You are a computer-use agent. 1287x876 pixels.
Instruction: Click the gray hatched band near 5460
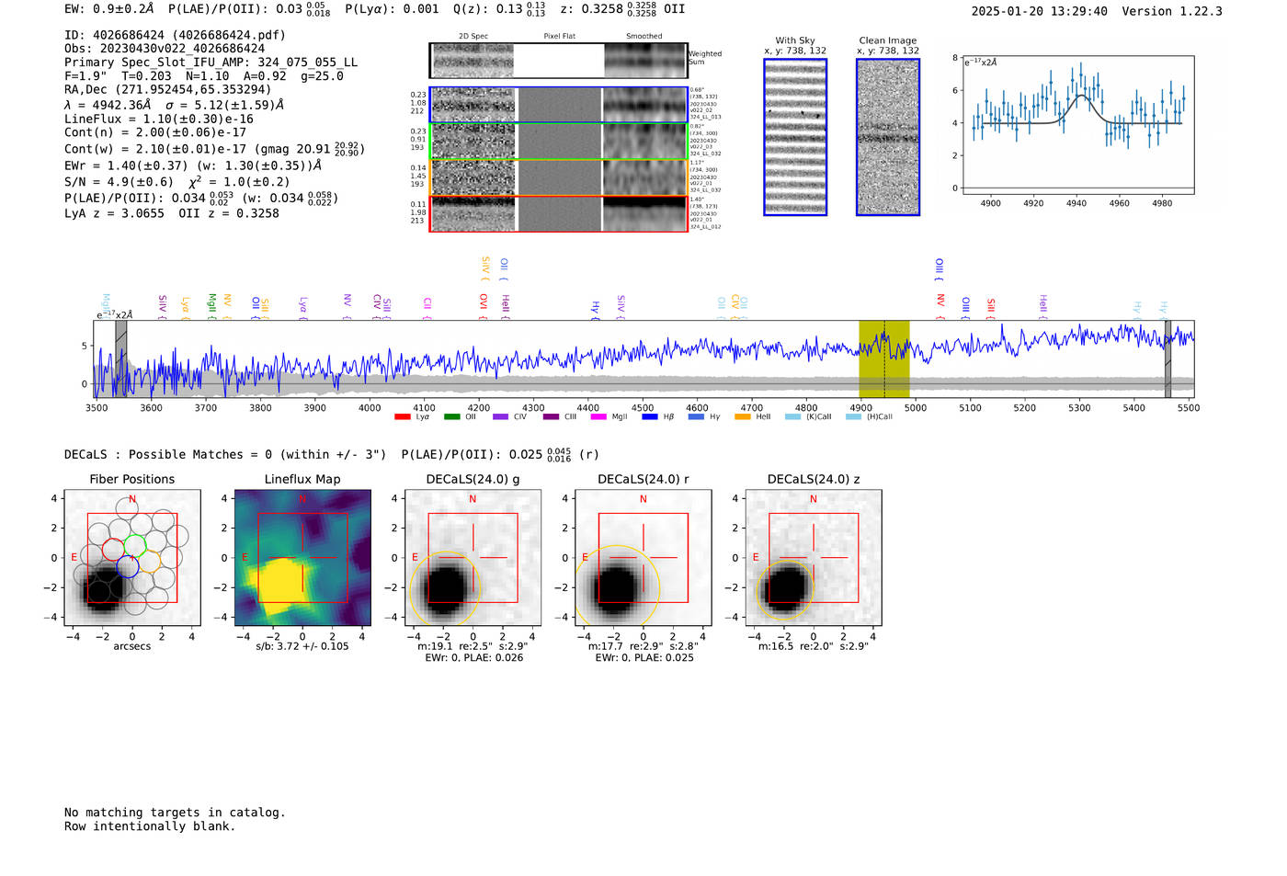point(1167,359)
